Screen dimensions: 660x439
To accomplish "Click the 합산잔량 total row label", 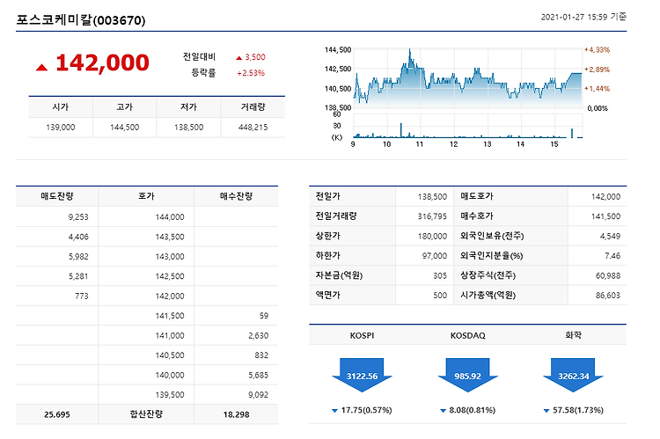I will coord(146,414).
